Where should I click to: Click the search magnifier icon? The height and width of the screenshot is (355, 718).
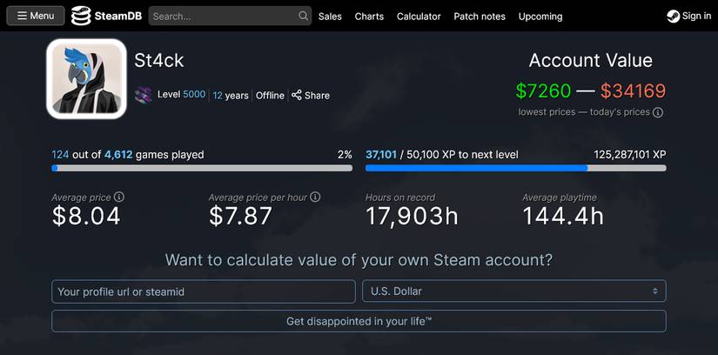pos(303,16)
